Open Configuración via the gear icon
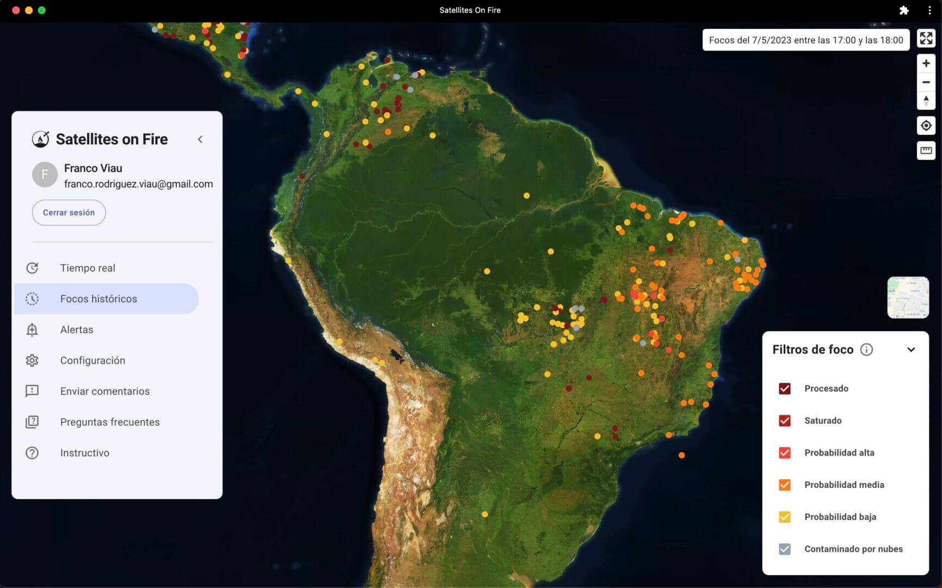The width and height of the screenshot is (942, 588). coord(32,360)
